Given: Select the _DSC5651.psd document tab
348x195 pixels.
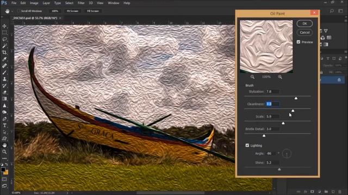Looking at the screenshot, I should click(35, 18).
